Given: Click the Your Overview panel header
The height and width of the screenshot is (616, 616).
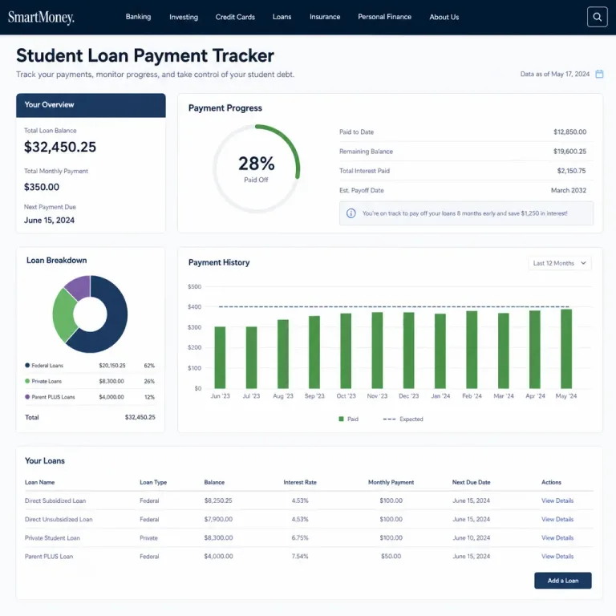Looking at the screenshot, I should (91, 105).
